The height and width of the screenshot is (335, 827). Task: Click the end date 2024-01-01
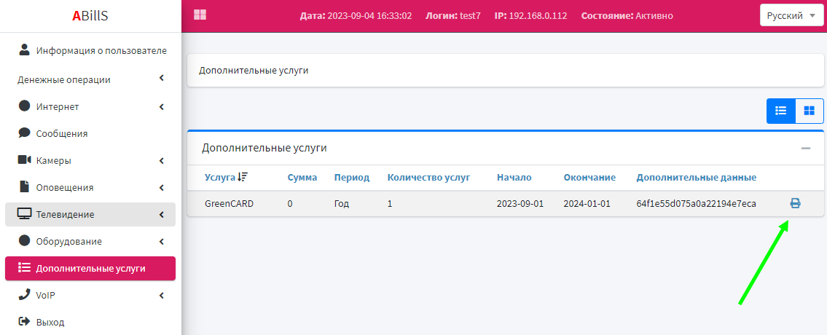click(587, 203)
